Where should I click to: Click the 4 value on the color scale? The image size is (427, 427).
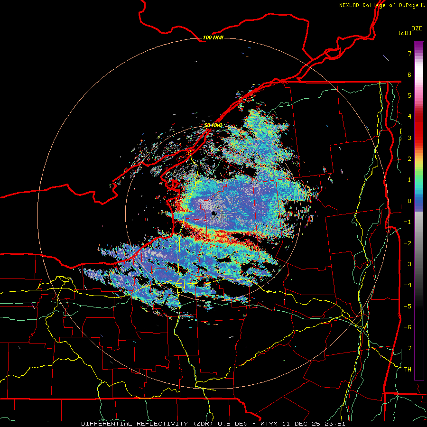point(409,117)
